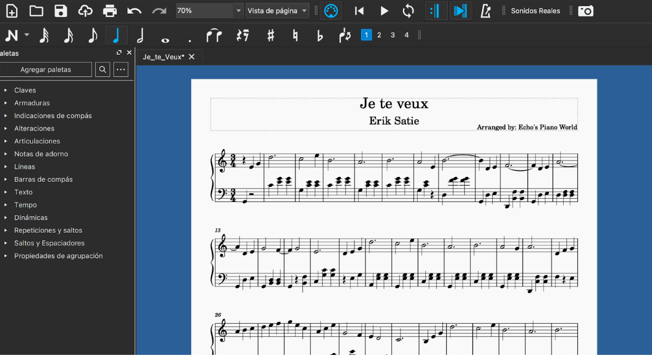Open palettes more options menu

[x=121, y=70]
